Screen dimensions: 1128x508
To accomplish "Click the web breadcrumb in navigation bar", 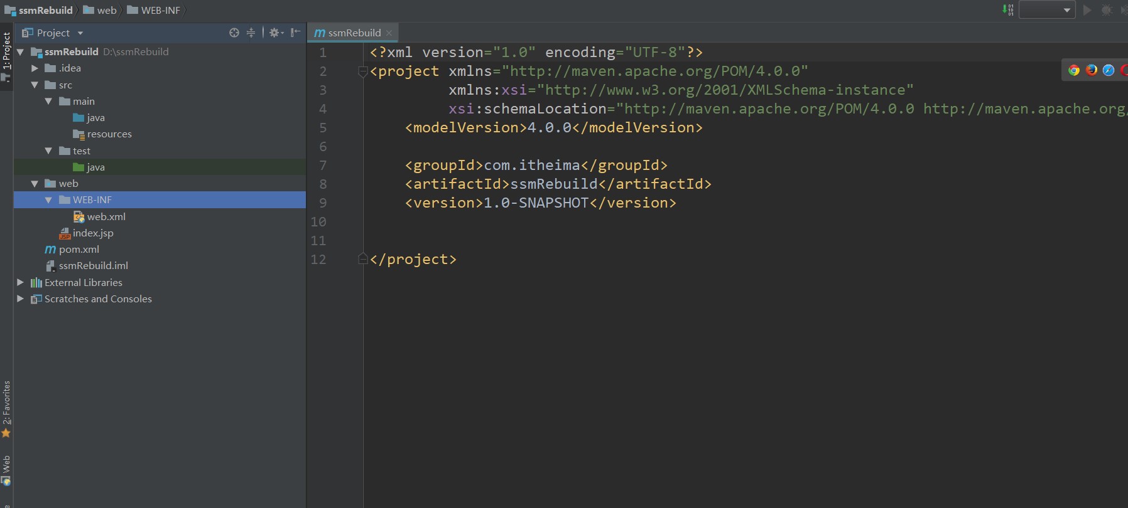I will pyautogui.click(x=100, y=10).
